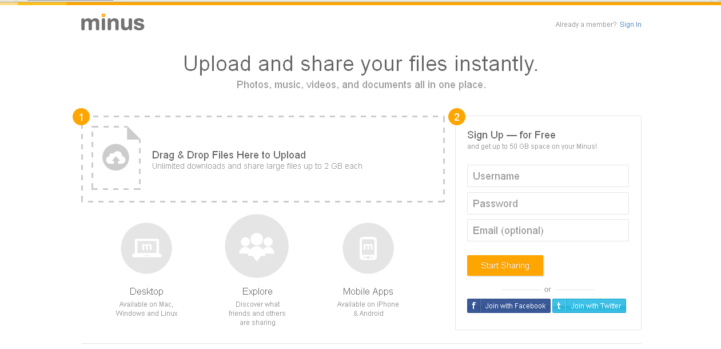
Task: Open the Sign In link
Action: click(630, 25)
